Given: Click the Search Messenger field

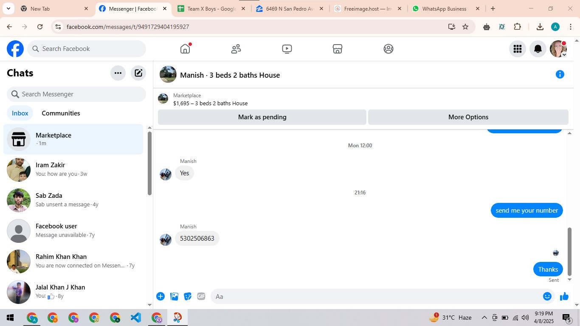Looking at the screenshot, I should 76,94.
